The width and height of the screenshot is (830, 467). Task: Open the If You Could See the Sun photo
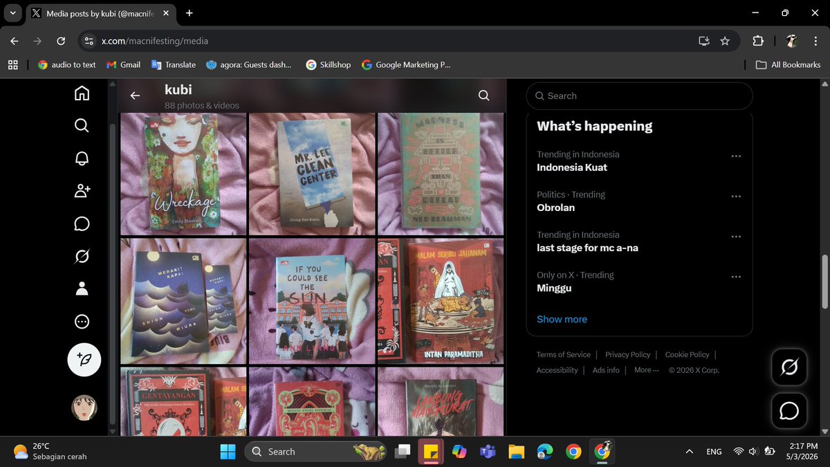click(312, 302)
